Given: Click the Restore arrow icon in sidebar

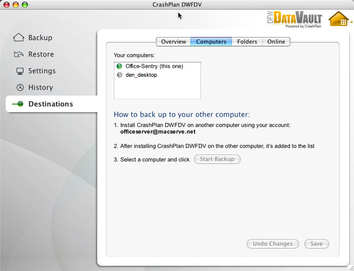Looking at the screenshot, I should [18, 54].
